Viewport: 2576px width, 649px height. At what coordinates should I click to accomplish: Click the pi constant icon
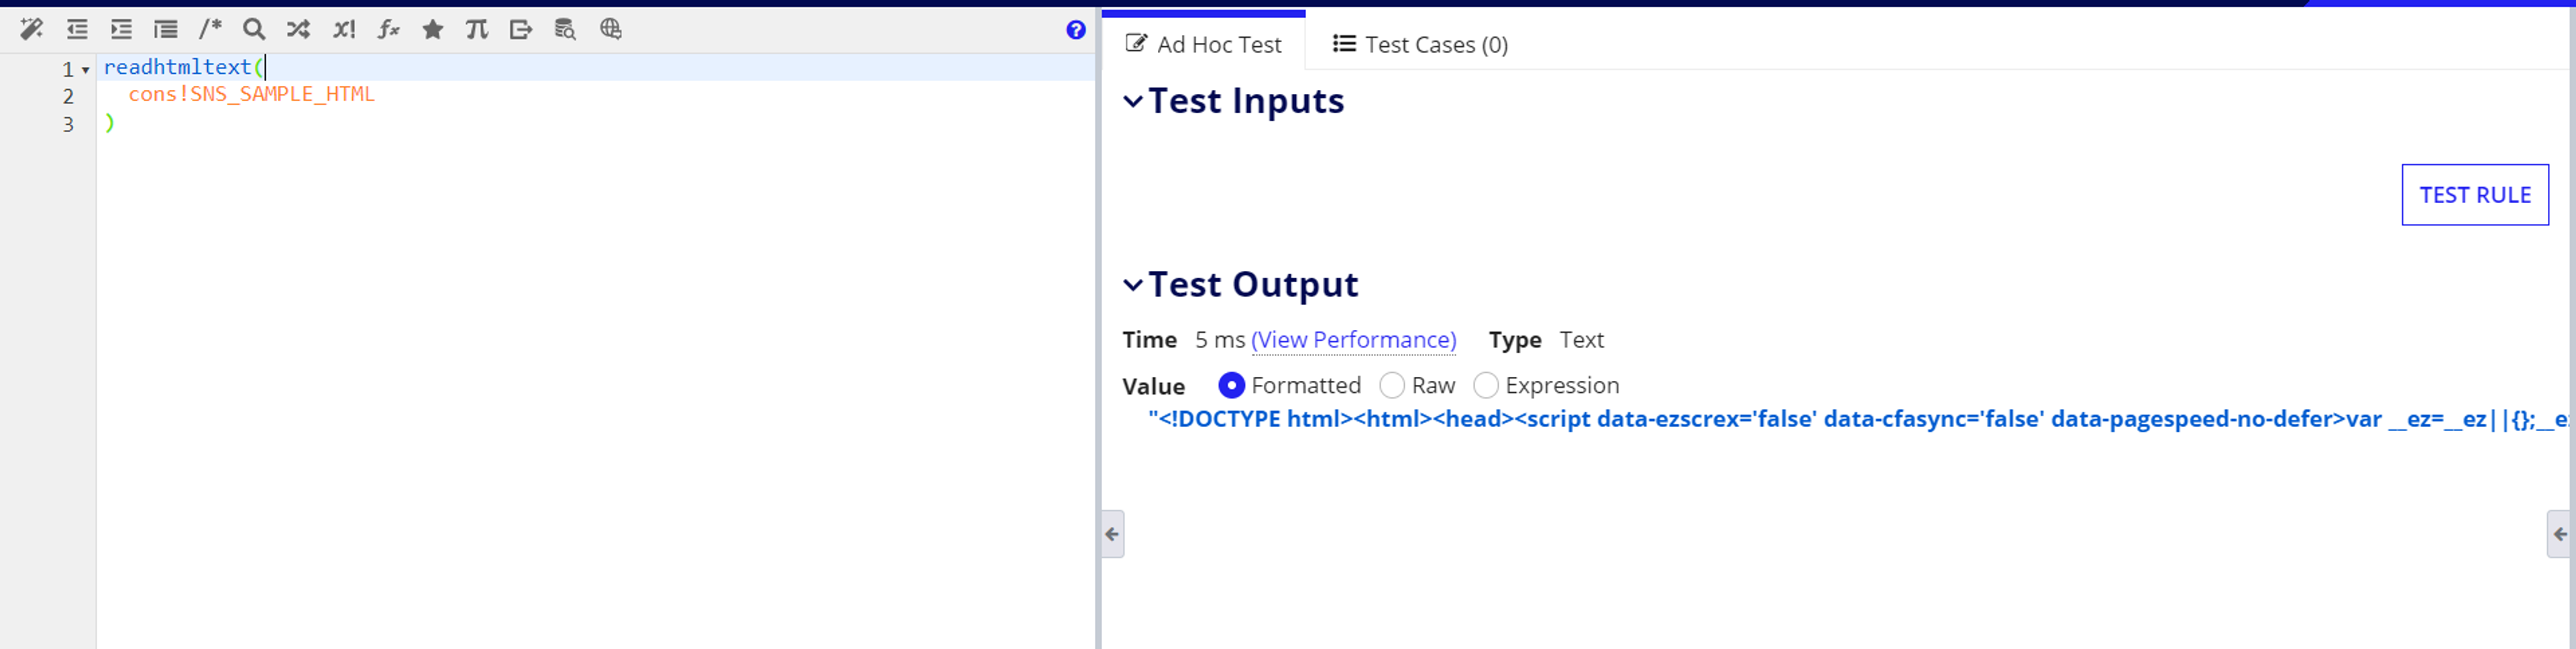tap(477, 29)
